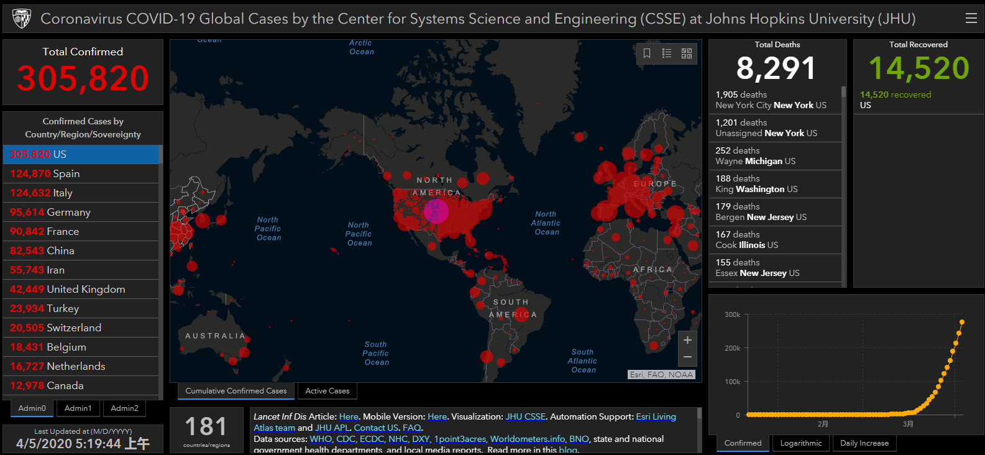Select the Cumulative Confirmed Cases tab
This screenshot has width=985, height=455.
(x=236, y=391)
